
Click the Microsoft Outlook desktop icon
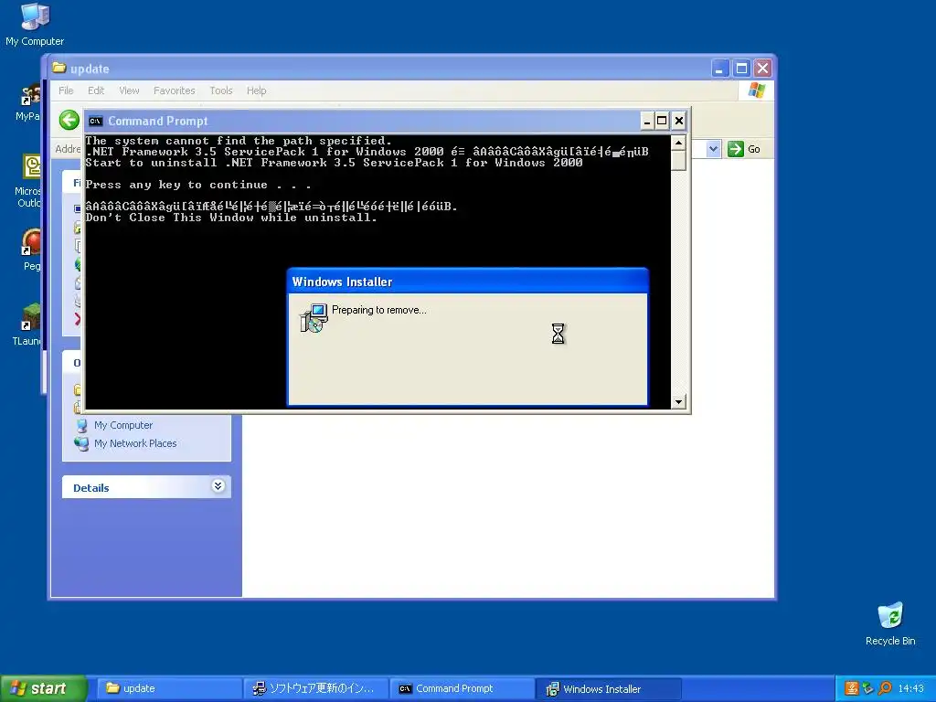click(30, 180)
